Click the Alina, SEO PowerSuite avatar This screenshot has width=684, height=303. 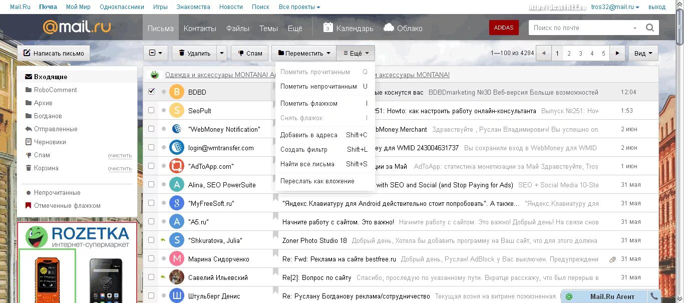(x=177, y=185)
